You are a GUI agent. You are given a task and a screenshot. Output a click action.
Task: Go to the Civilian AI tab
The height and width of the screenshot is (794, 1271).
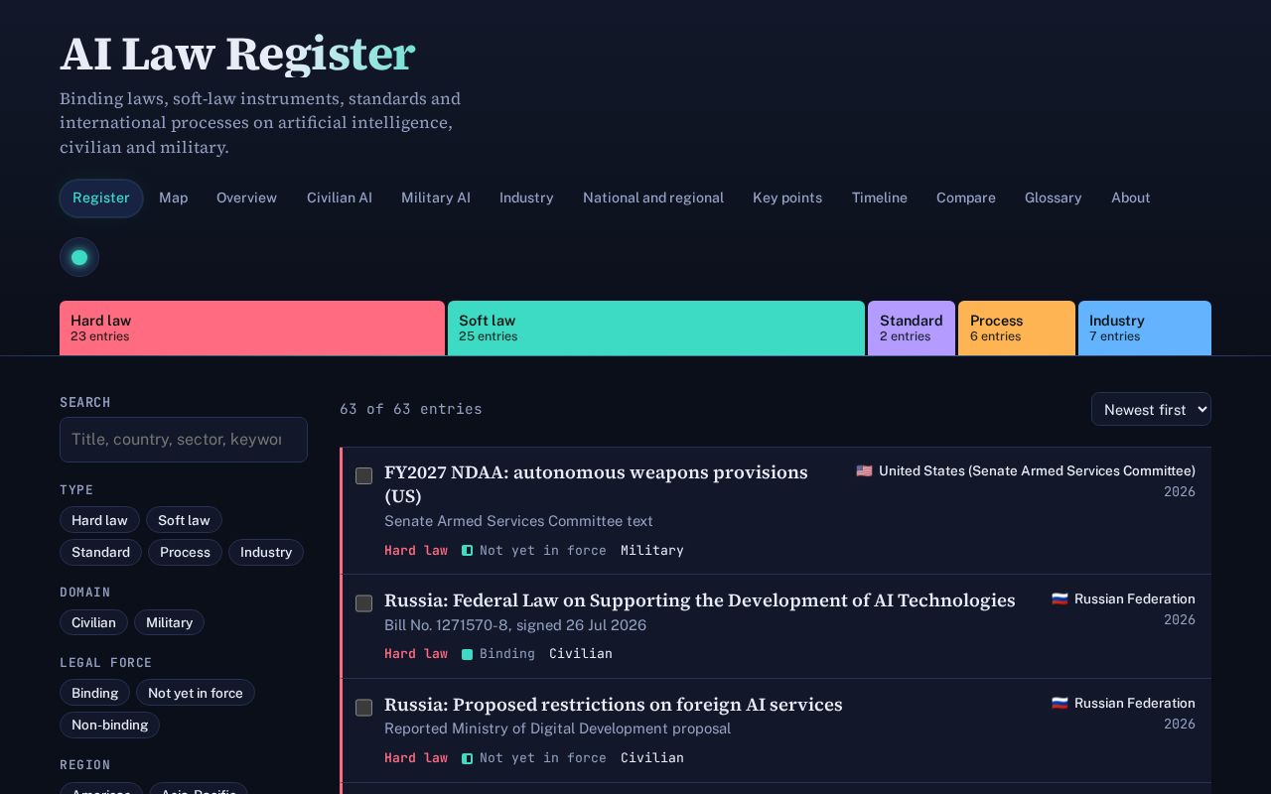tap(340, 198)
